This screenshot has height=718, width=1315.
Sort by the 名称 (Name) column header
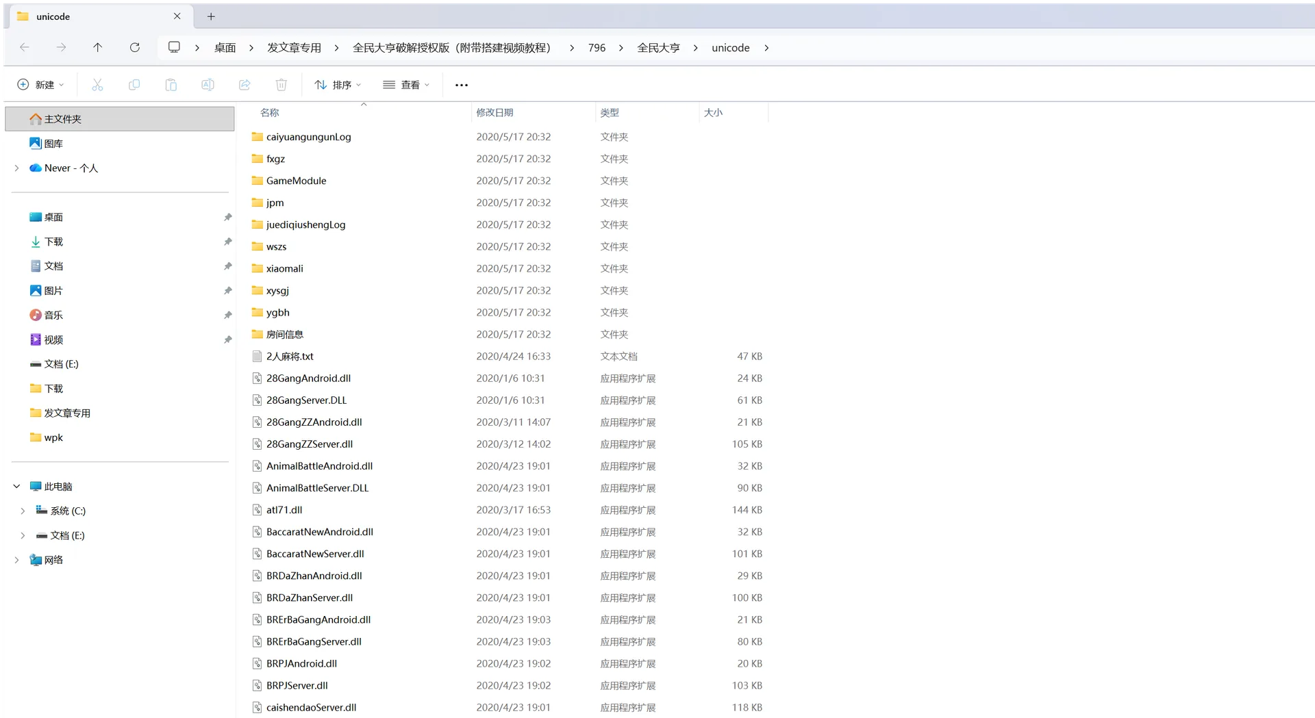pos(270,113)
